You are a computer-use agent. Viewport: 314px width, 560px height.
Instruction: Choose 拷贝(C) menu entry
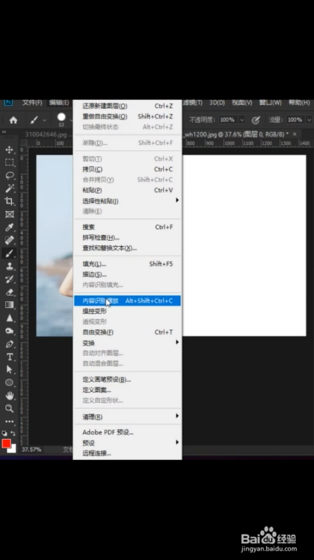pos(127,169)
